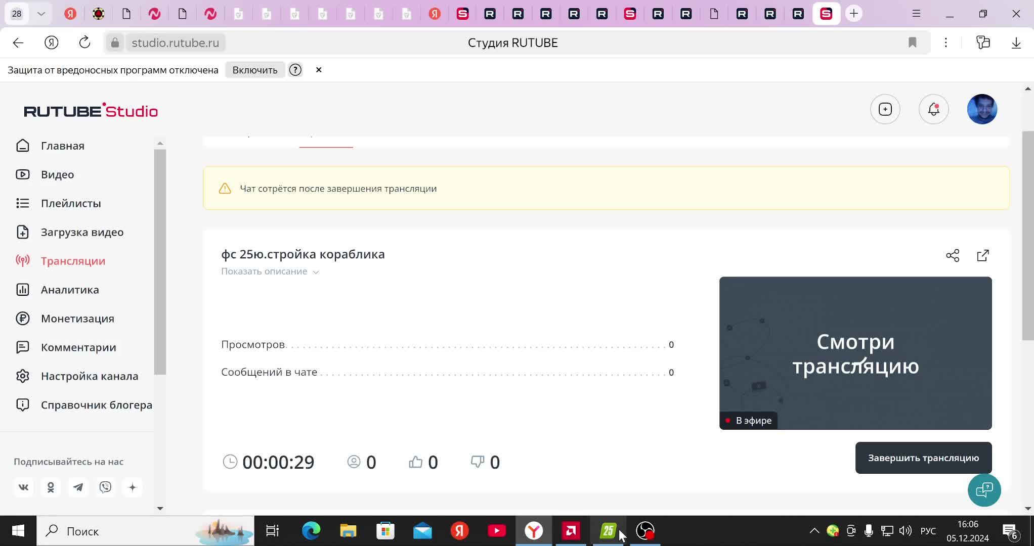Image resolution: width=1034 pixels, height=546 pixels.
Task: Open the support chat bubble
Action: (984, 490)
